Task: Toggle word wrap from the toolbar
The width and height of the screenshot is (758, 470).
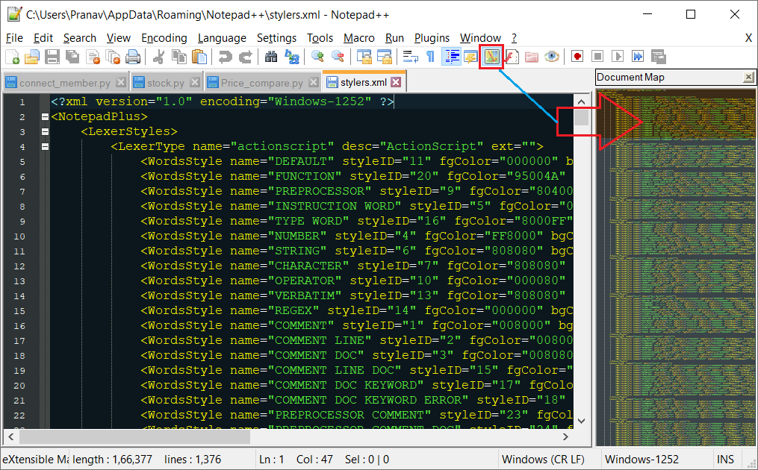Action: coord(411,57)
